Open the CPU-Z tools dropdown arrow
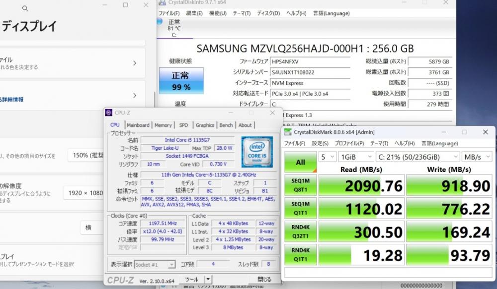 (208, 279)
